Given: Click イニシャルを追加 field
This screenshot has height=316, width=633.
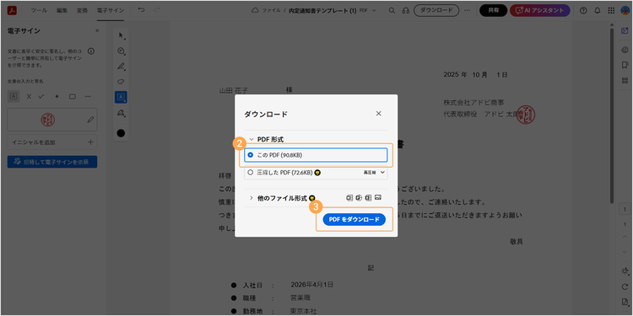Looking at the screenshot, I should click(x=52, y=142).
